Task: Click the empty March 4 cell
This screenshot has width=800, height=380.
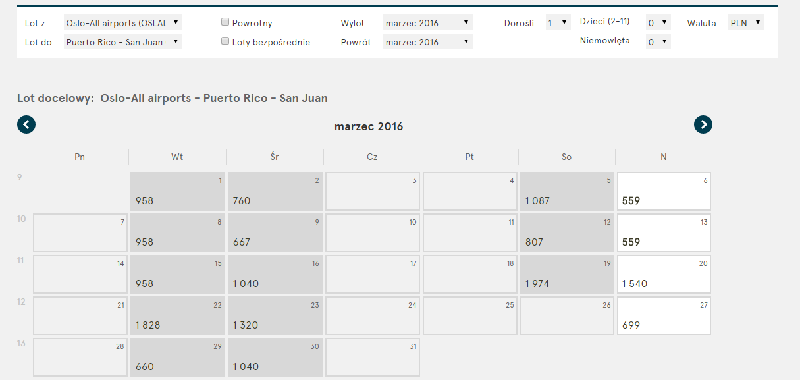Action: coord(470,192)
